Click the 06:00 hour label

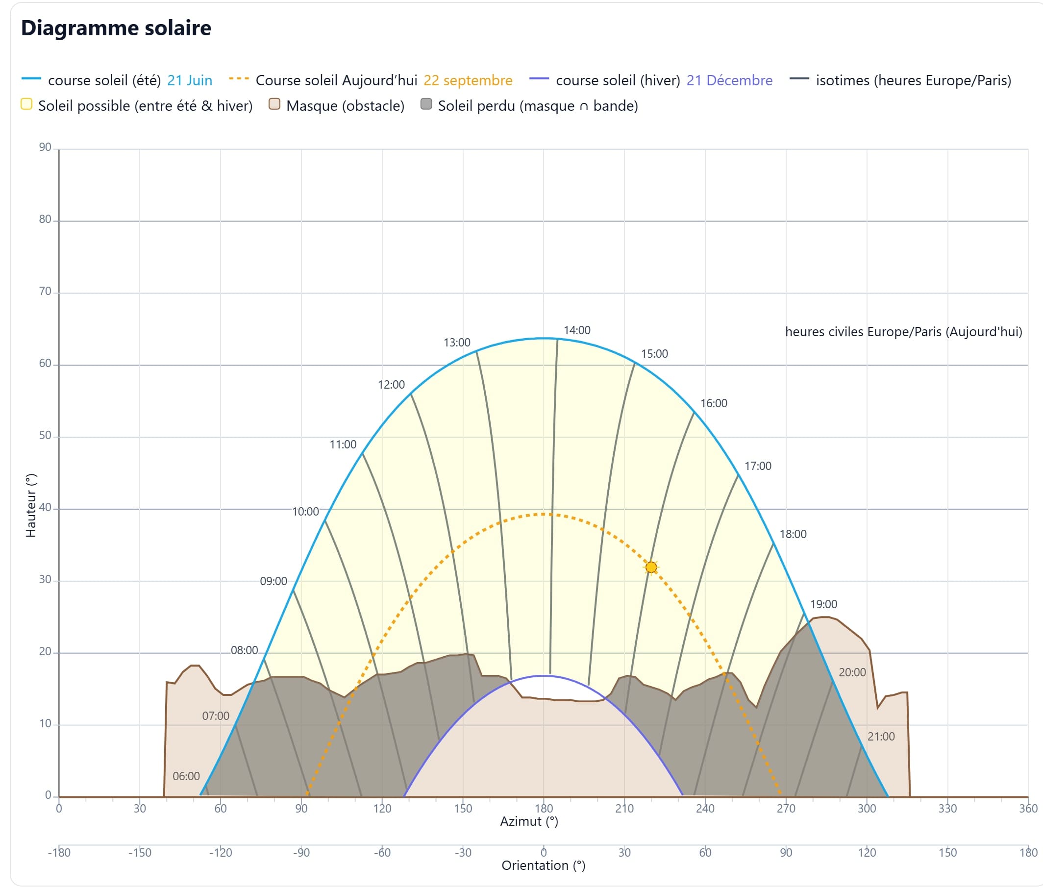click(x=186, y=776)
